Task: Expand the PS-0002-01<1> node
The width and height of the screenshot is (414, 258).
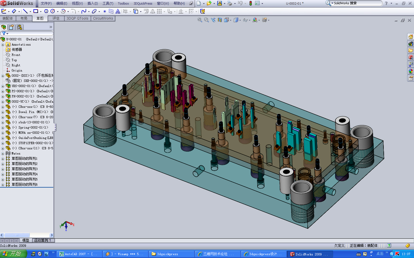Action: [3, 91]
